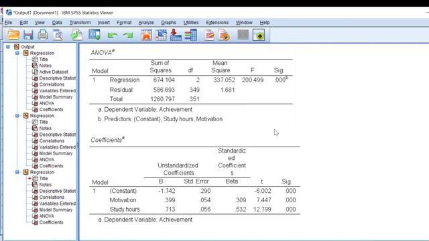Select Notes under the first Regression
The height and width of the screenshot is (241, 429).
[45, 66]
